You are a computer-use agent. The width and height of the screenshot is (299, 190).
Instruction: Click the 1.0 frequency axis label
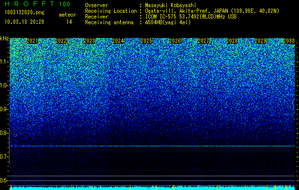click(4, 85)
